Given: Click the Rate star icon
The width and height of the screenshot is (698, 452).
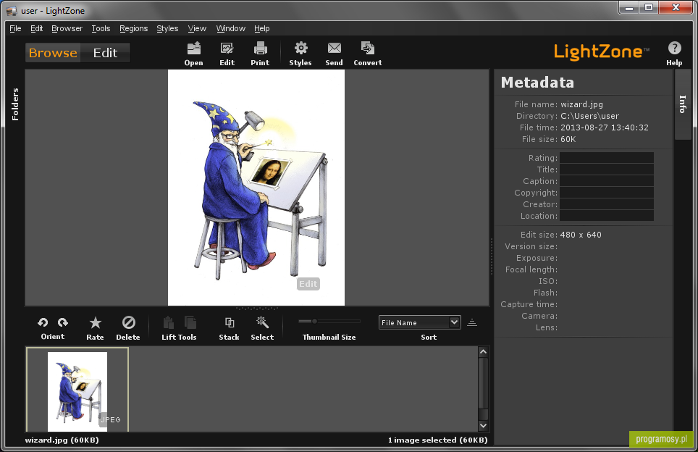Looking at the screenshot, I should tap(96, 322).
